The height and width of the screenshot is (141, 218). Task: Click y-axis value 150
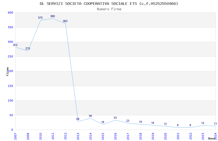click(x=10, y=86)
